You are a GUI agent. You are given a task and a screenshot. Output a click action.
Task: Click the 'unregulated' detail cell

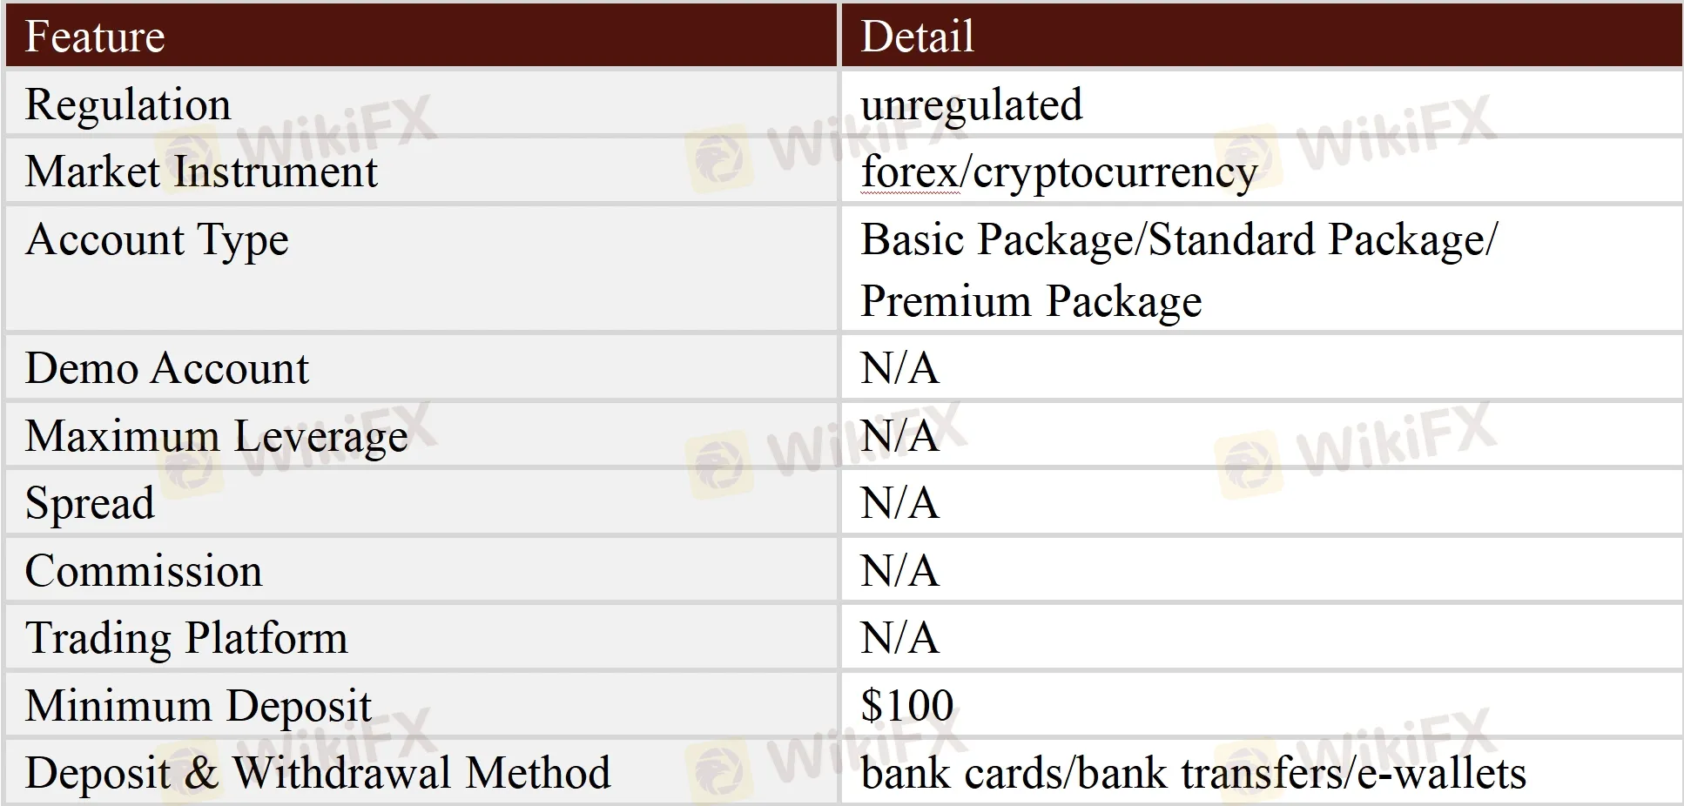[x=971, y=104]
